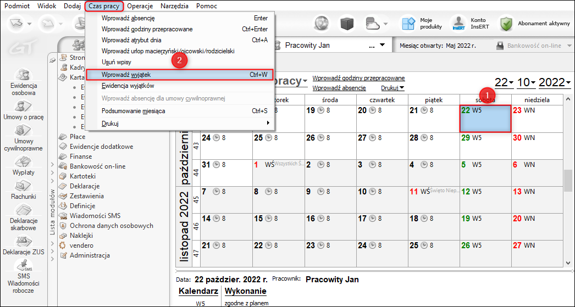Open Deklaracje ZUS sidebar icon
This screenshot has width=575, height=307.
(24, 245)
